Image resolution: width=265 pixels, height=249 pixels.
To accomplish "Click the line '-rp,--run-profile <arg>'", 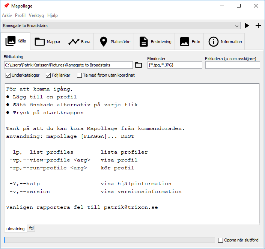I will [x=48, y=168].
